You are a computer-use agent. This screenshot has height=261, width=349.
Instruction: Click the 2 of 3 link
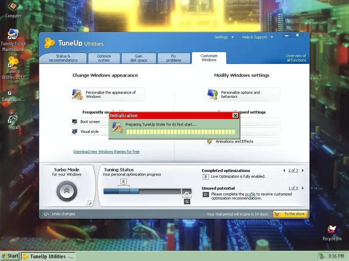coord(293,170)
